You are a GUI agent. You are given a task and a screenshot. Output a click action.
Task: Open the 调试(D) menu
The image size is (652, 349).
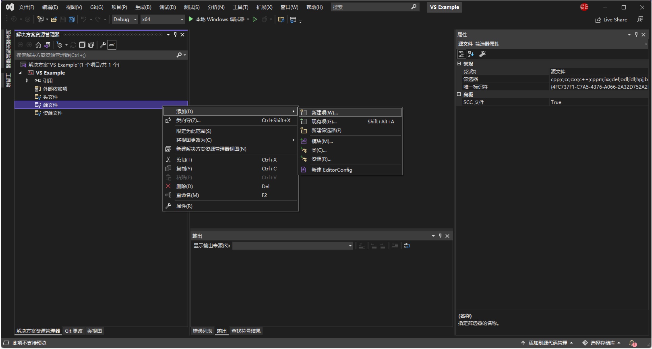pos(167,7)
